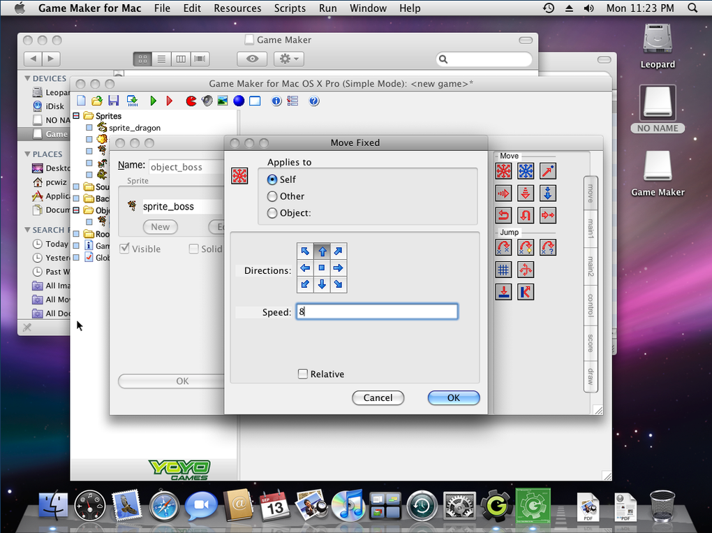
Task: Choose the Move to Contact action
Action: coord(503,292)
